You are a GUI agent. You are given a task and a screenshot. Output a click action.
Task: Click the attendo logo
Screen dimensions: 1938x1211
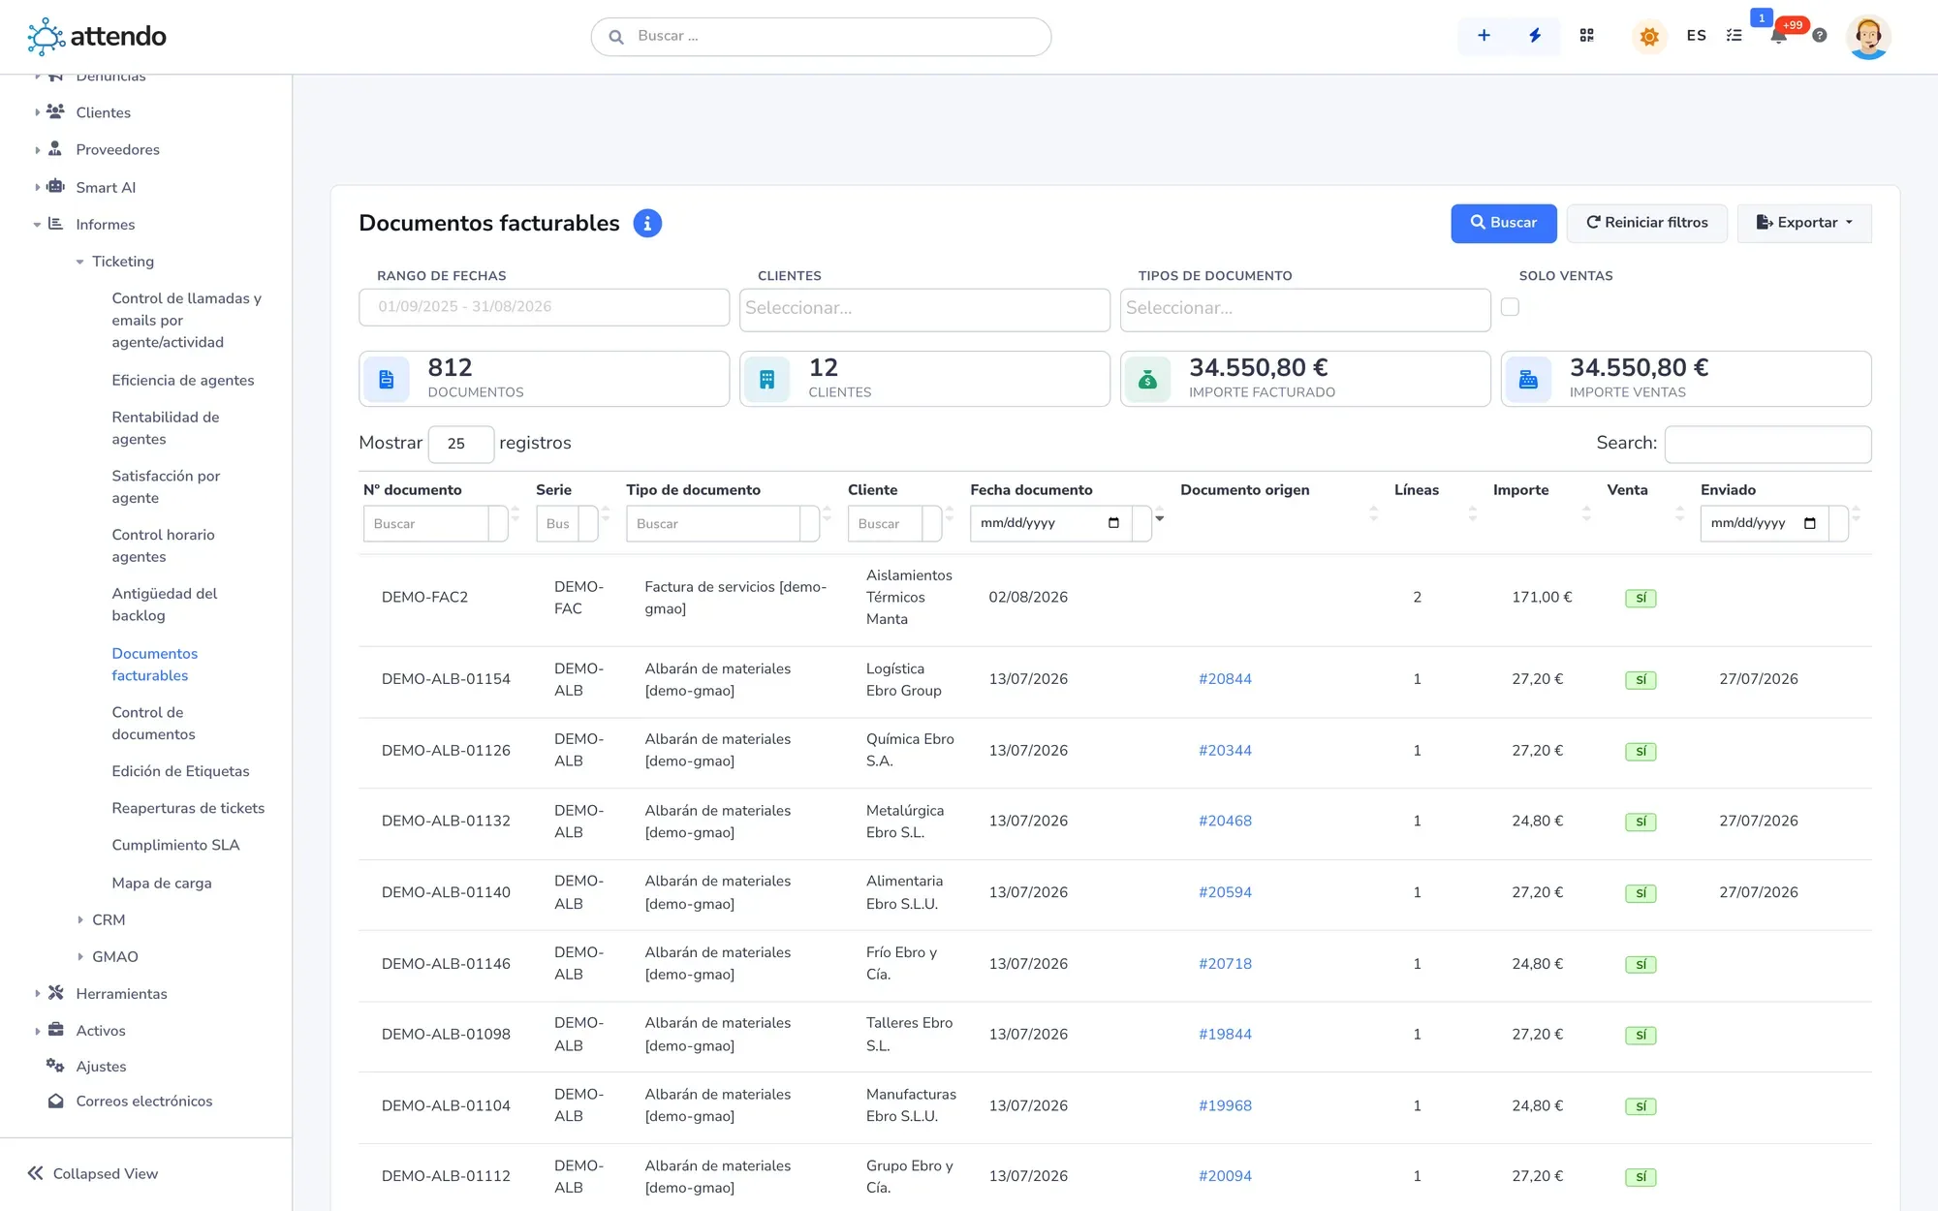coord(97,37)
